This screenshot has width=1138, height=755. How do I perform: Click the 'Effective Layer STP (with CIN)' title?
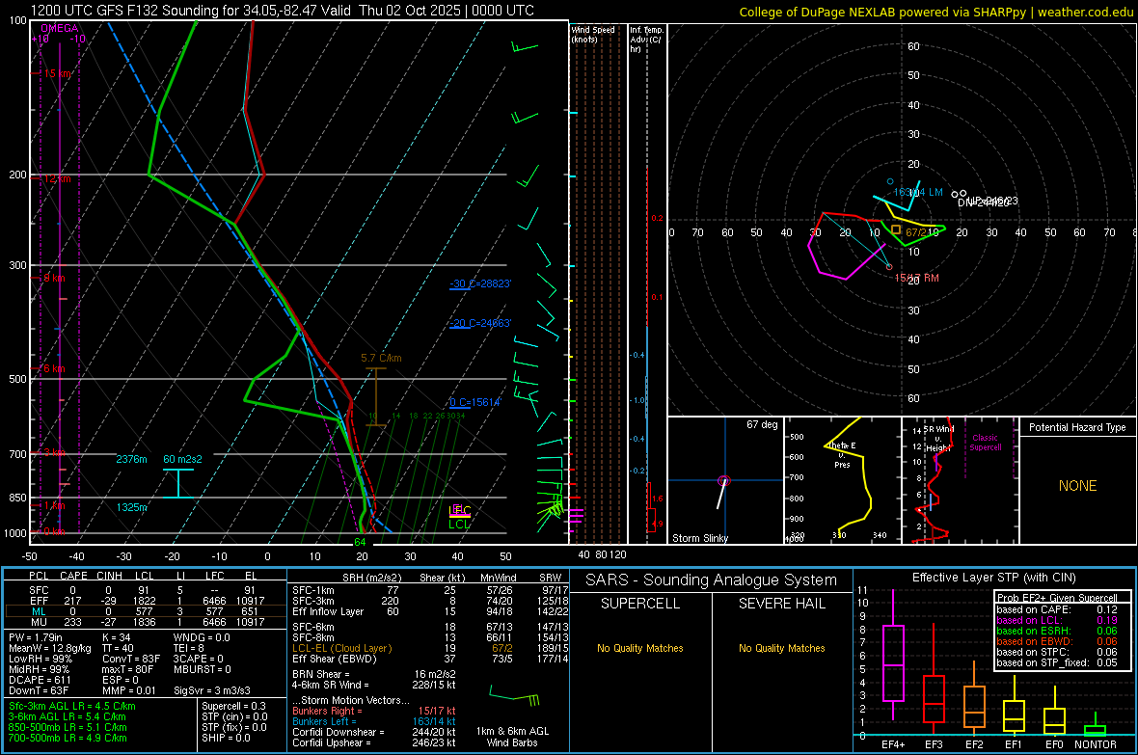tap(993, 578)
